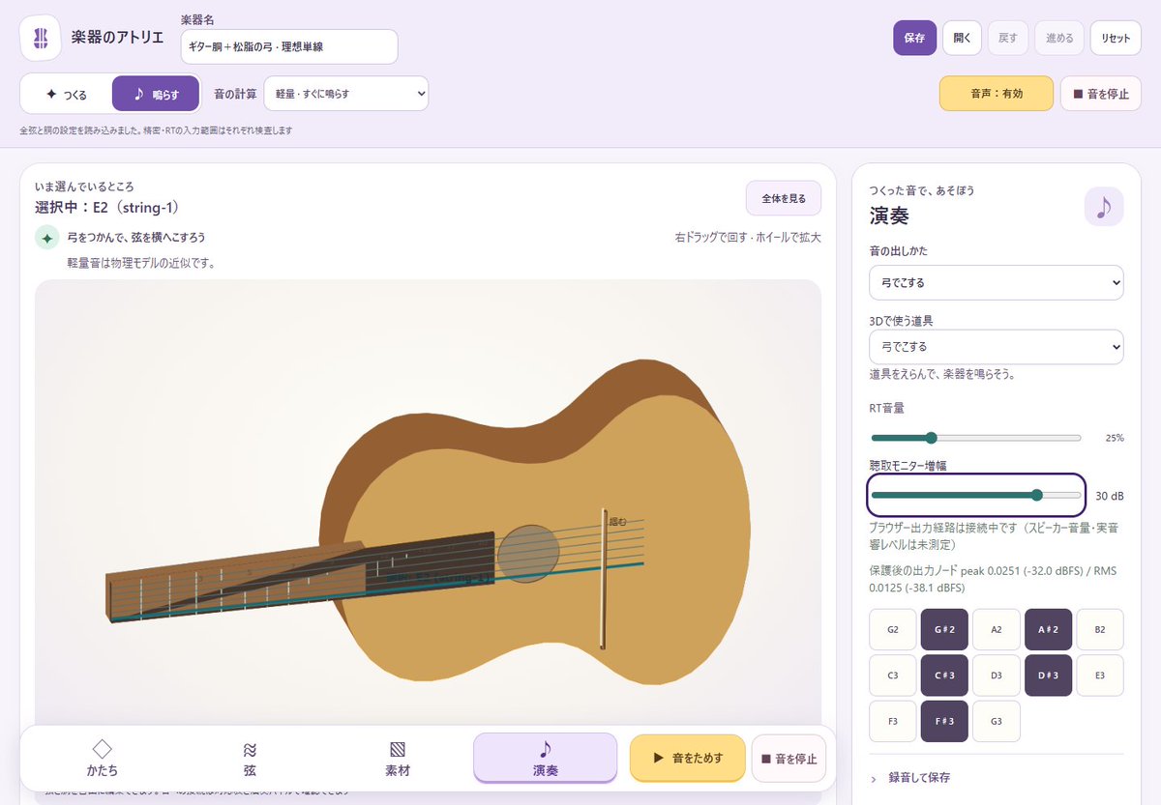Click the リセット button

[x=1116, y=38]
